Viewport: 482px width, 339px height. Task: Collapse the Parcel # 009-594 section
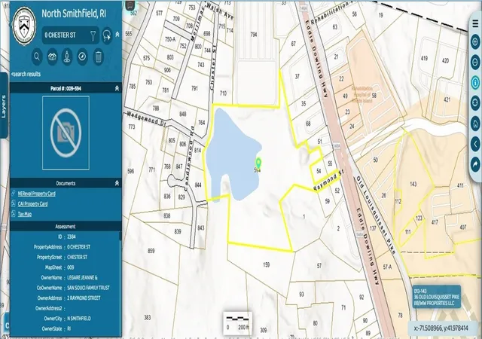[117, 88]
